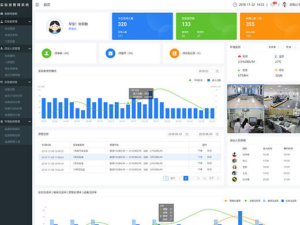Click the 实验室管理系统 title in sidebar
Image resolution: width=300 pixels, height=225 pixels.
point(14,5)
